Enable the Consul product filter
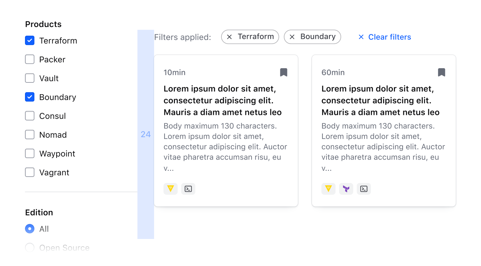This screenshot has width=481, height=266. [29, 116]
